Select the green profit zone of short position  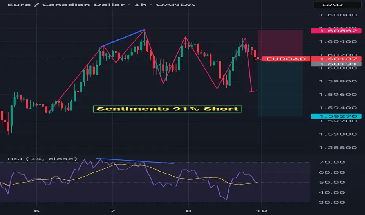coord(280,88)
